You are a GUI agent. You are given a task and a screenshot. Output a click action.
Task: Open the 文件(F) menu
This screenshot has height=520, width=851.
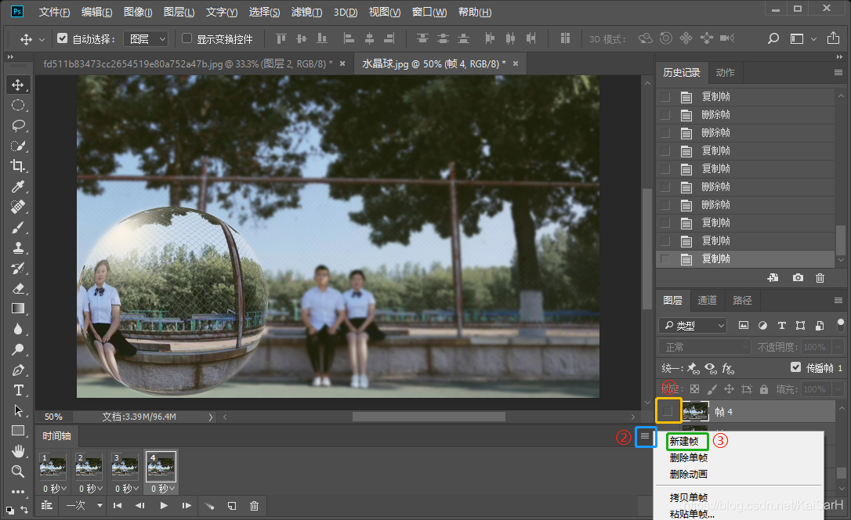(x=54, y=12)
